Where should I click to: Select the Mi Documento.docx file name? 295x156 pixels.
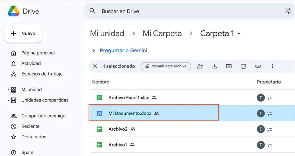click(x=130, y=113)
